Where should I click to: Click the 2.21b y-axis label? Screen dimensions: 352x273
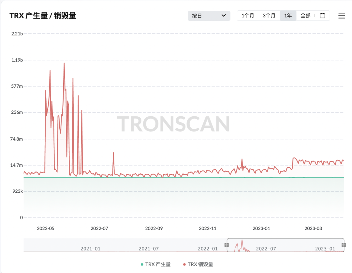coord(17,34)
